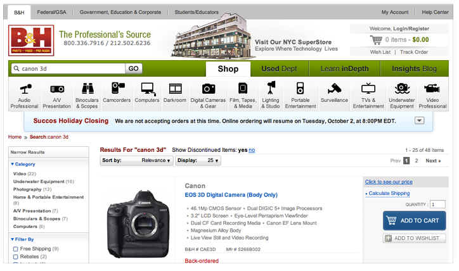The image size is (459, 271).
Task: Switch to the Insights Blog tab
Action: (414, 69)
